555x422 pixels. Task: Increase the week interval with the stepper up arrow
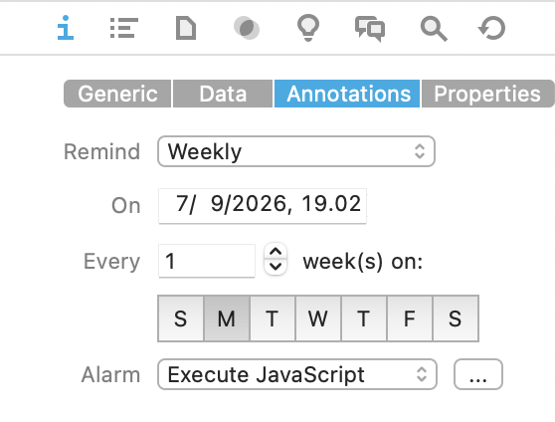pos(276,252)
